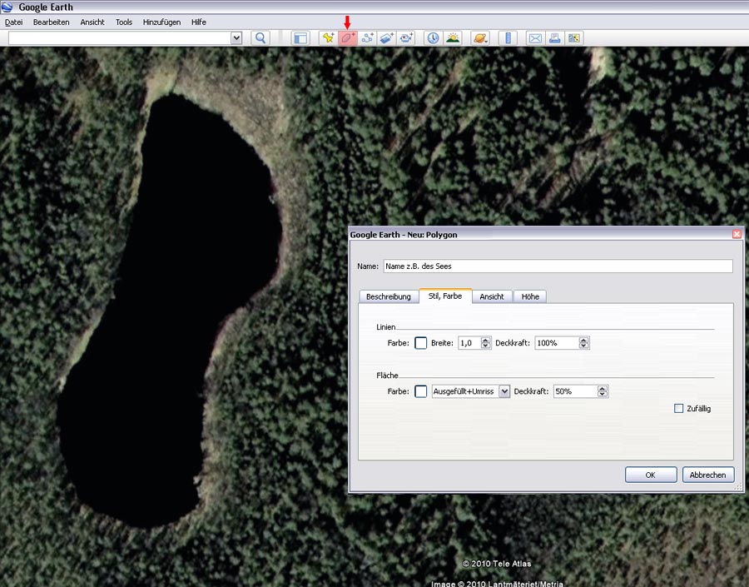Screen dimensions: 749x587
Task: Expand the Ausgefüllt+Umriss dropdown
Action: (504, 391)
